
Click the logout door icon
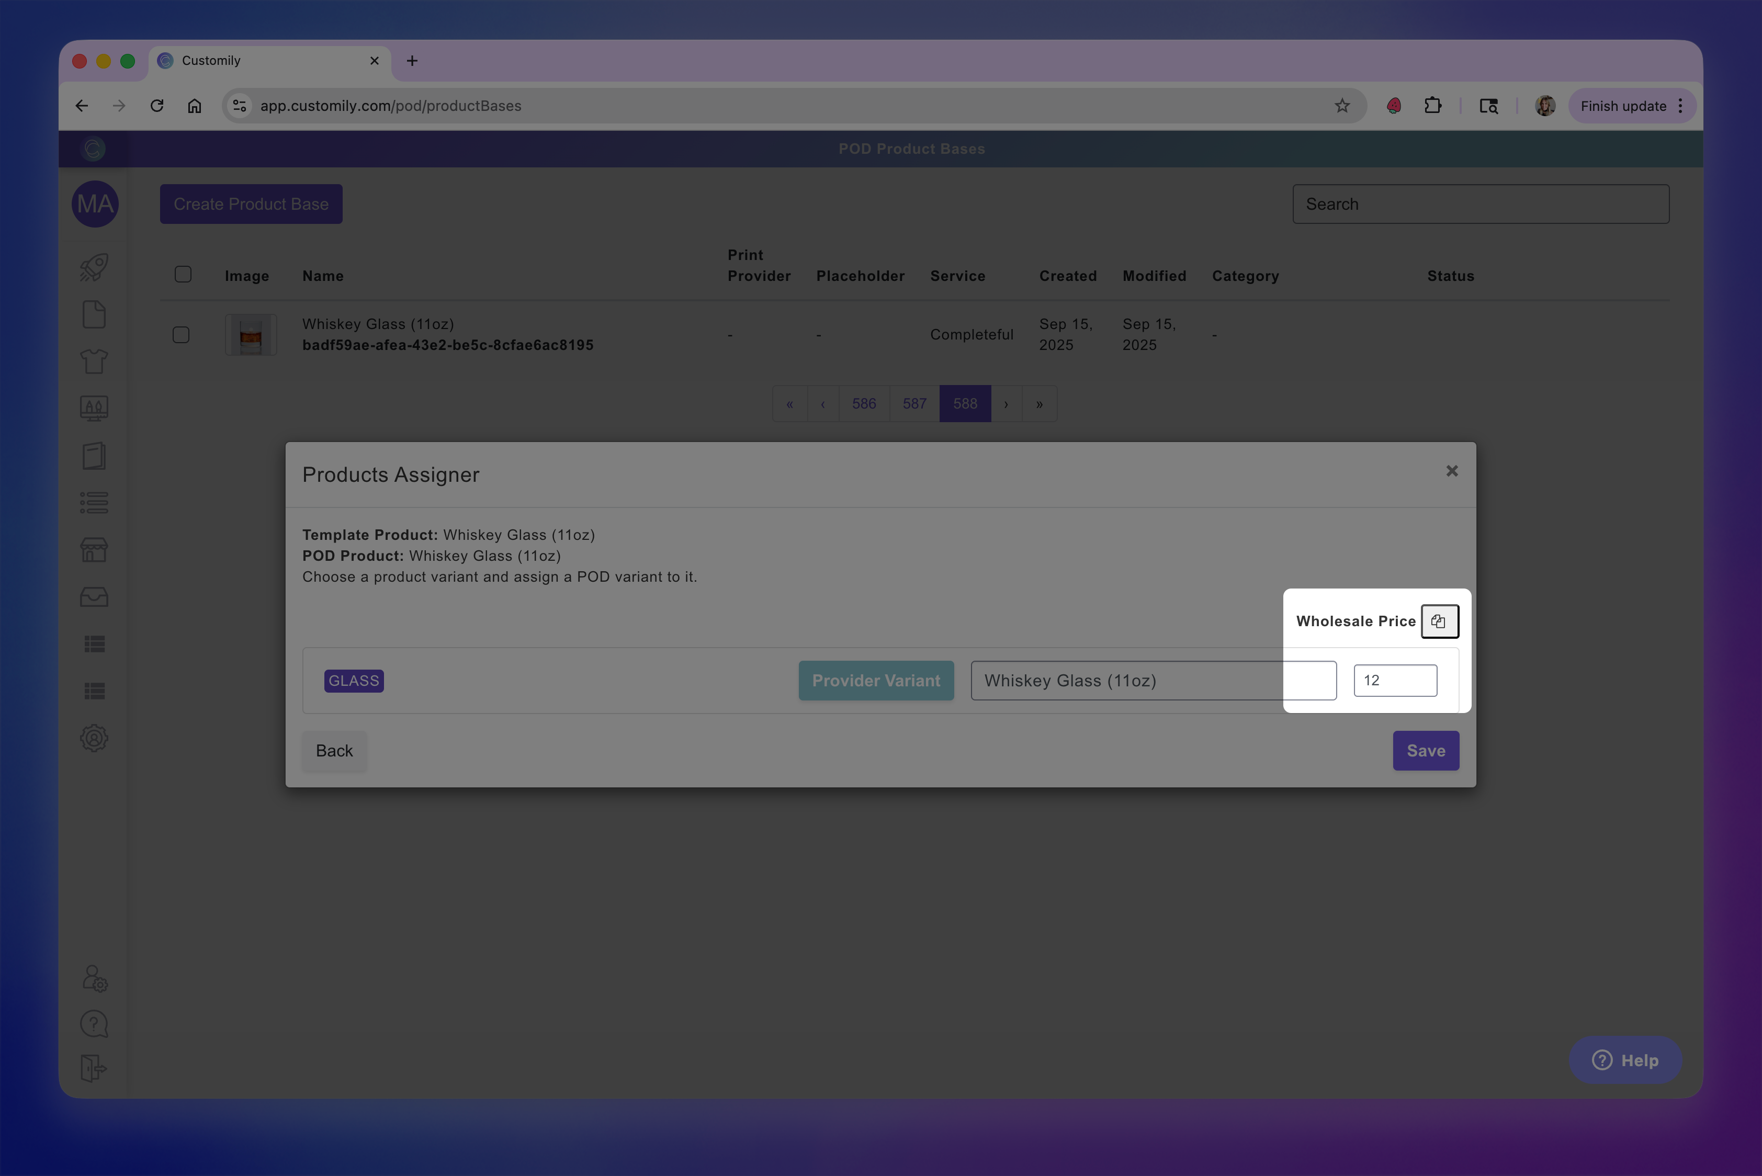[x=94, y=1068]
